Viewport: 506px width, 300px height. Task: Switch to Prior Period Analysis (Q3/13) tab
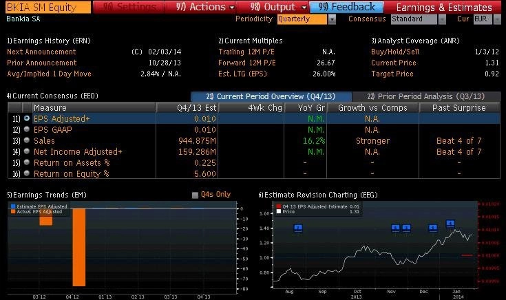pos(426,96)
